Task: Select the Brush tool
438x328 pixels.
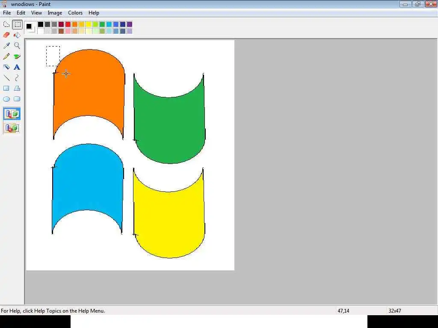Action: pos(17,56)
